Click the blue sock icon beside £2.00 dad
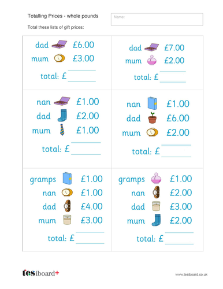223x289 pixels. coord(62,116)
